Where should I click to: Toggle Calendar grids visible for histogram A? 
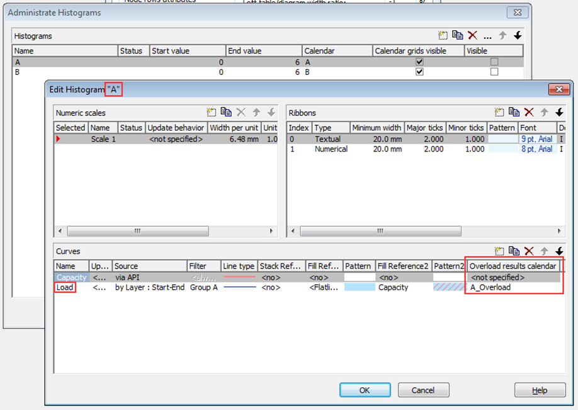(x=419, y=62)
